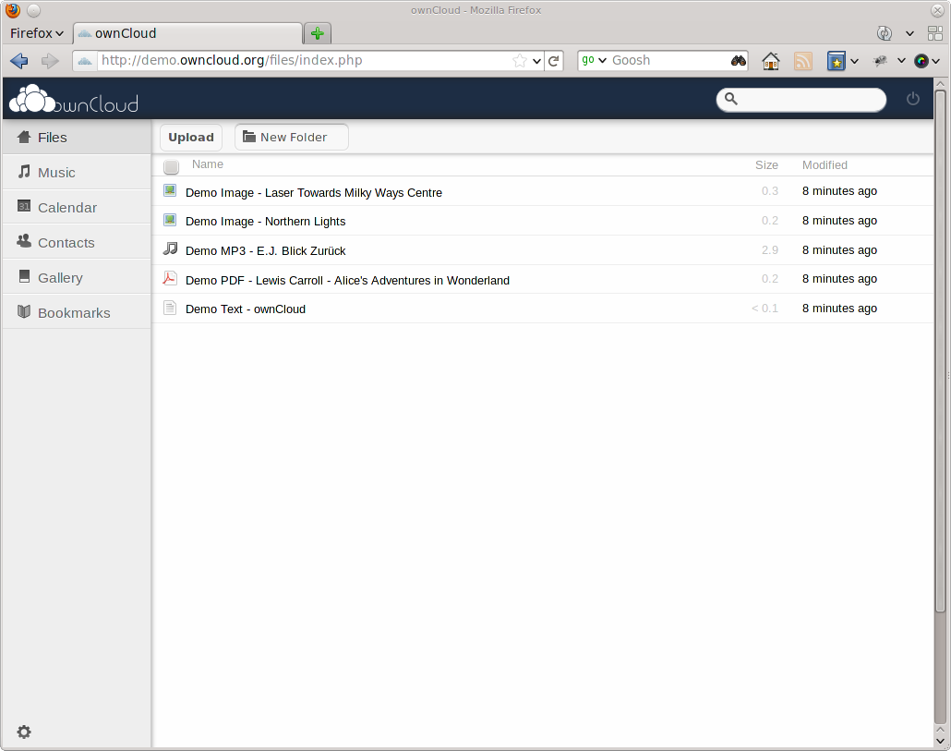Switch to the ownCloud browser tab
This screenshot has width=951, height=751.
(x=185, y=32)
